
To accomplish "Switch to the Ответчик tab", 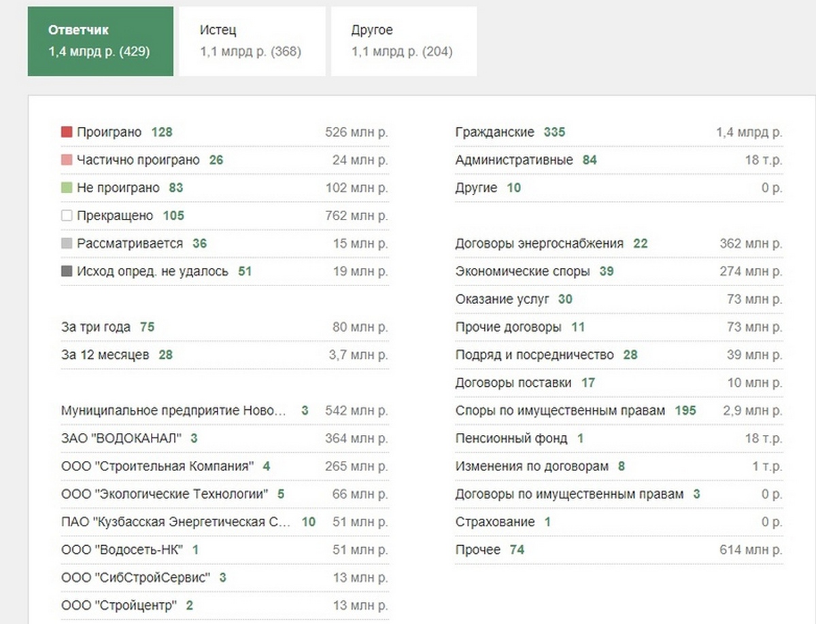I will coord(101,41).
